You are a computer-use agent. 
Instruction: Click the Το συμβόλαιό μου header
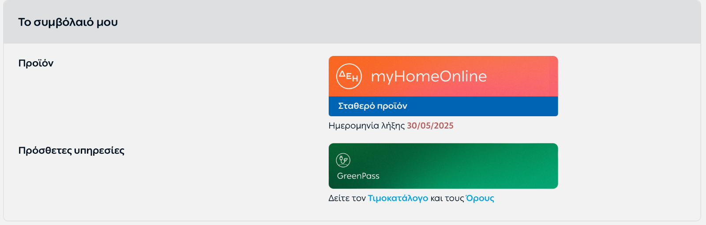click(x=68, y=22)
